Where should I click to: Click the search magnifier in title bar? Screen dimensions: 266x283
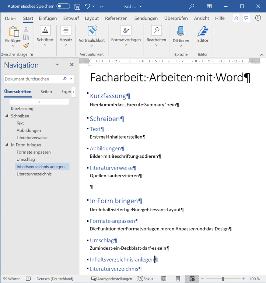(x=192, y=6)
